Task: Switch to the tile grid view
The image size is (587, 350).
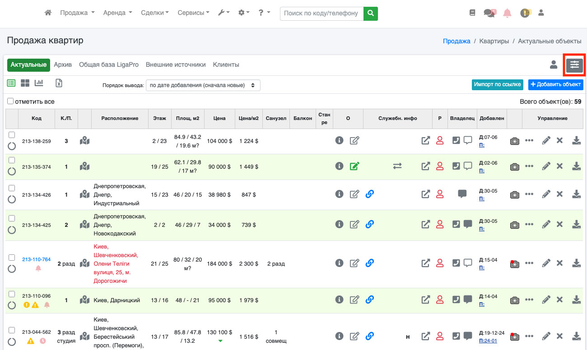Action: 25,83
